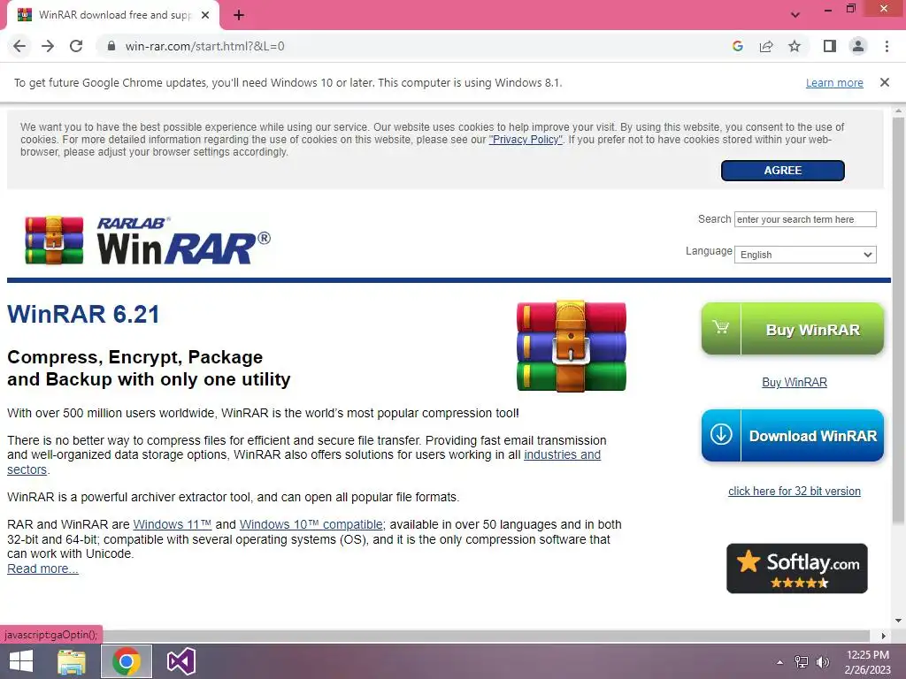The width and height of the screenshot is (906, 679).
Task: Click the AGREE cookie button
Action: (x=783, y=171)
